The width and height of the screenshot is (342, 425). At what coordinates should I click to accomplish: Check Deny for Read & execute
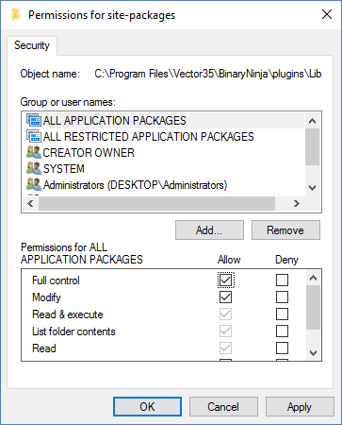(282, 314)
